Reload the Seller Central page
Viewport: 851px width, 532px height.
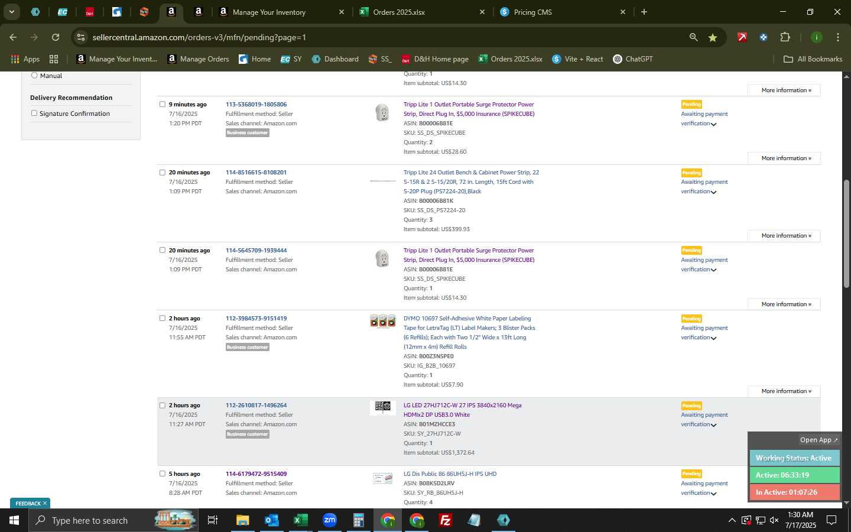click(56, 37)
